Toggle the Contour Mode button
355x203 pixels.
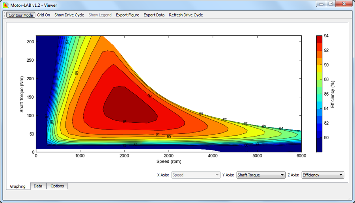[x=21, y=15]
